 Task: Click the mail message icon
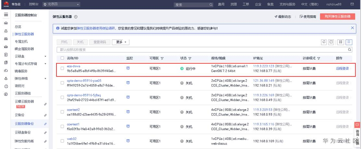point(352,5)
